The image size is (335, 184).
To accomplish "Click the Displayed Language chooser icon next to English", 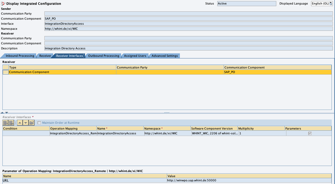I will (x=331, y=4).
